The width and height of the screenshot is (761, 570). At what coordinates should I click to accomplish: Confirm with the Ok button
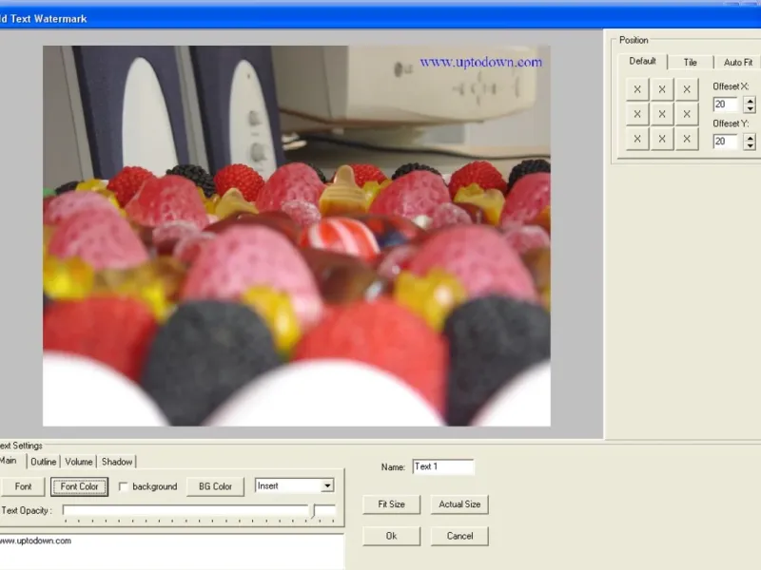point(391,536)
